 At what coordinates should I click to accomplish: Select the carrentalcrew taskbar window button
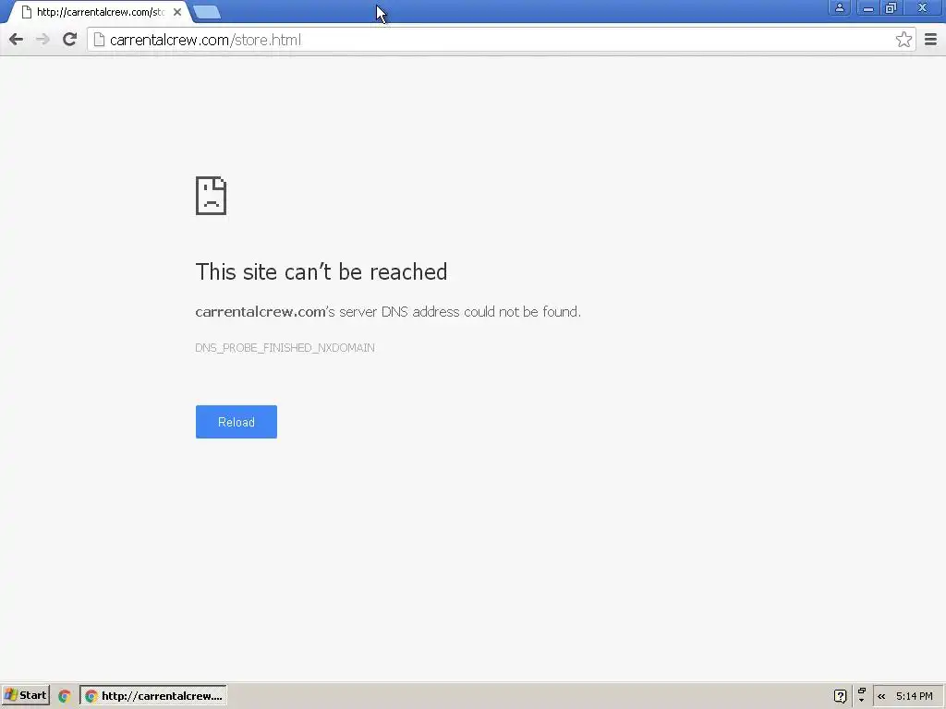pyautogui.click(x=153, y=696)
